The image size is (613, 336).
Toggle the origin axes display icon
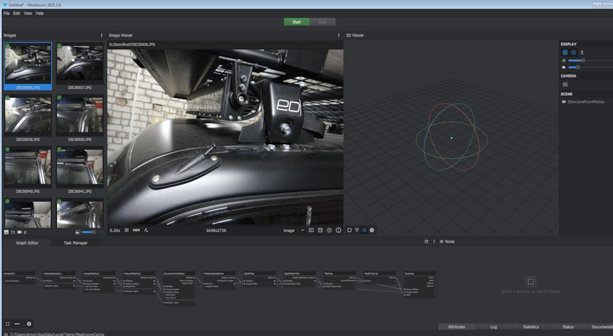(x=582, y=52)
